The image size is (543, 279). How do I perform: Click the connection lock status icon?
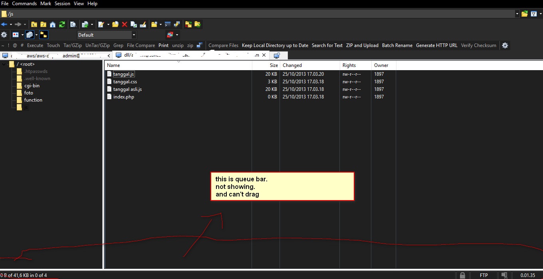click(462, 275)
